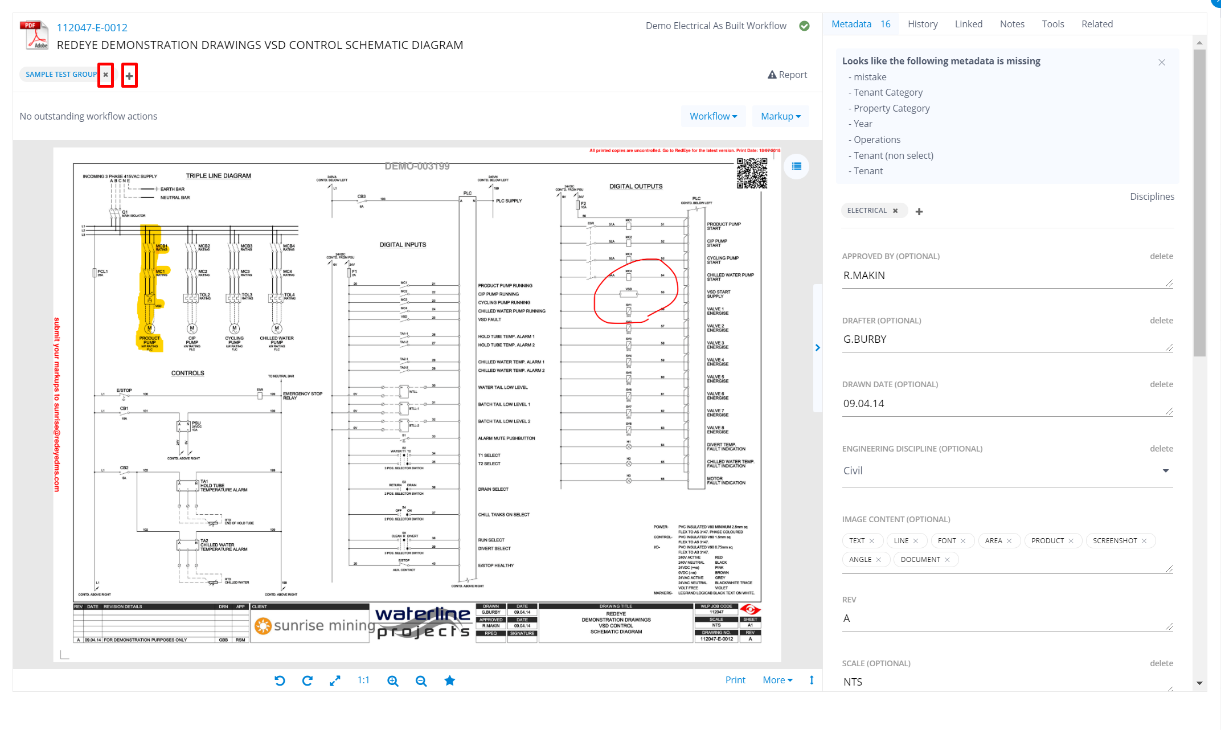Switch to the Metadata tab
The image size is (1221, 730).
861,24
